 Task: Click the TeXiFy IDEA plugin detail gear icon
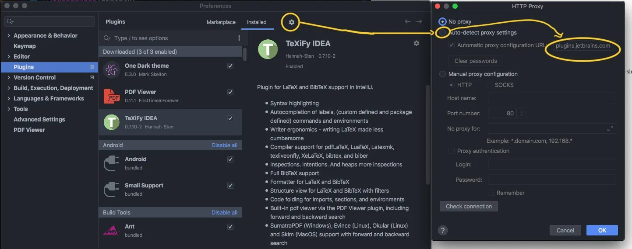pos(416,43)
